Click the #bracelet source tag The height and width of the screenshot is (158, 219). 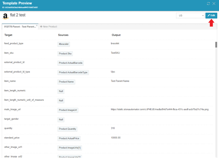(x=64, y=44)
